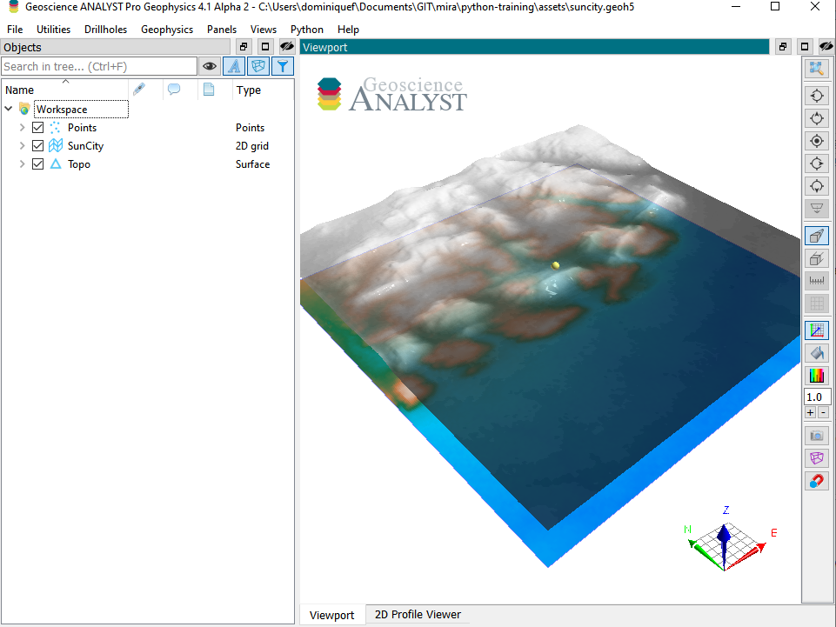836x627 pixels.
Task: Click the 1.0 vertical exaggeration field
Action: pyautogui.click(x=816, y=397)
